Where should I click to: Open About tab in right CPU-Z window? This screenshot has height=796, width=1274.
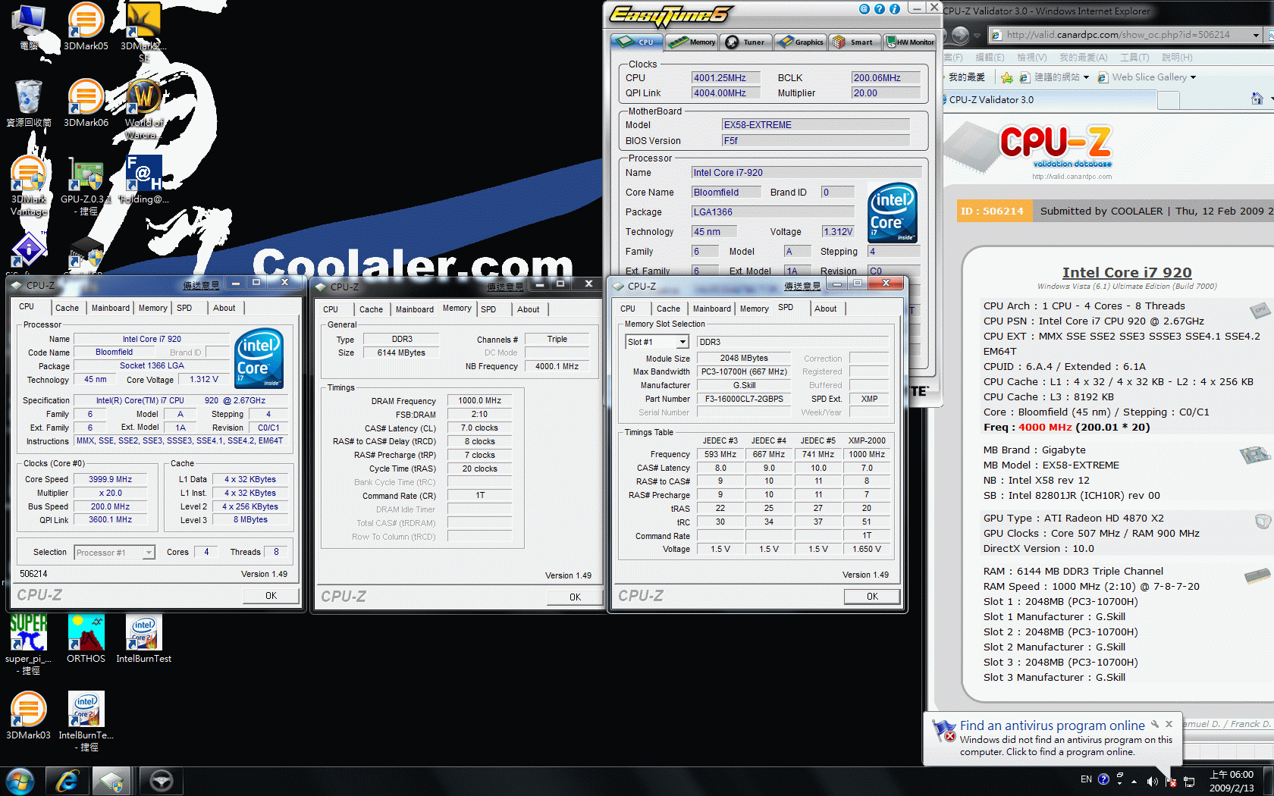coord(826,309)
